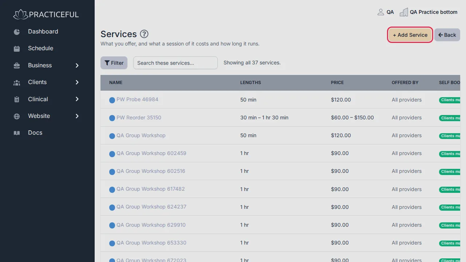Expand the Business submenu chevron
The width and height of the screenshot is (466, 262).
[x=77, y=65]
